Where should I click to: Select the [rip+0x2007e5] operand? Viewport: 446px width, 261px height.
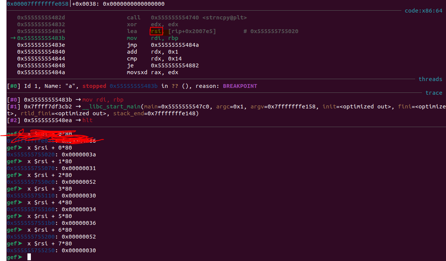192,31
